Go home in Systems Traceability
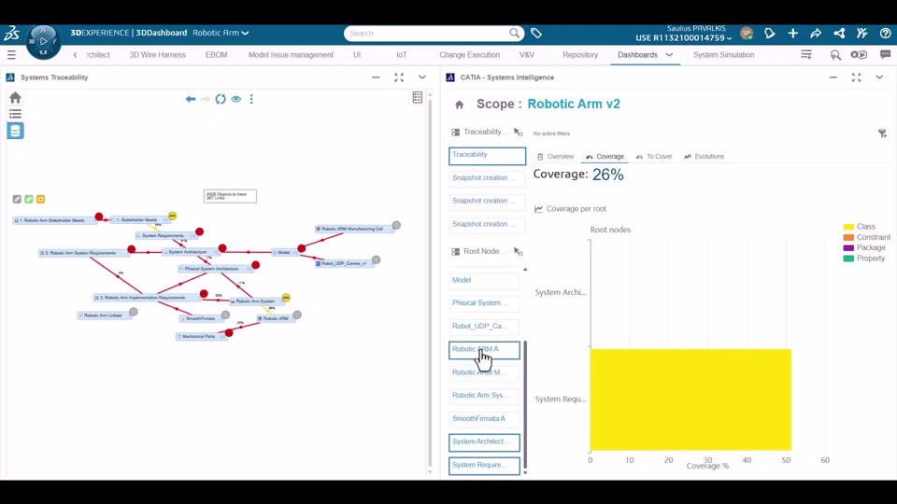 pos(16,98)
